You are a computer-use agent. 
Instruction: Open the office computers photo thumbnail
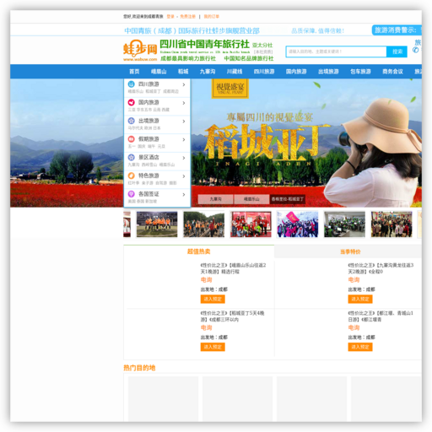pos(344,224)
